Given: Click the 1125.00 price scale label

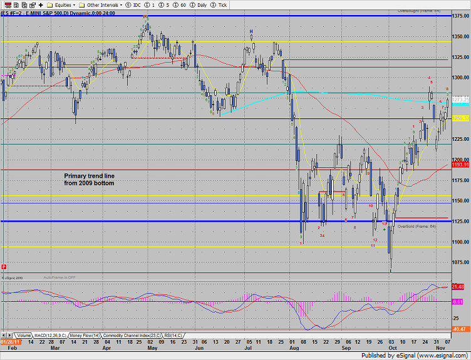Looking at the screenshot, I should coord(461,221).
